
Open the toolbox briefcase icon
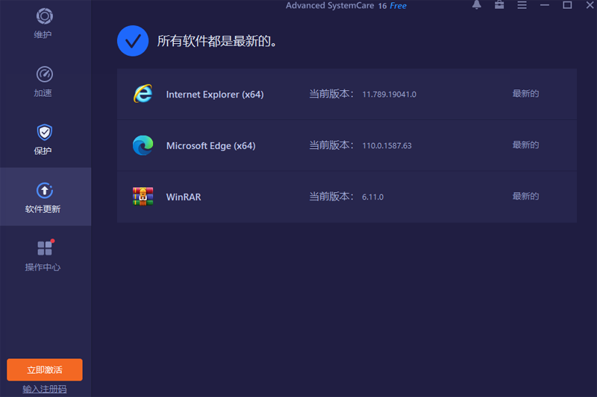499,5
